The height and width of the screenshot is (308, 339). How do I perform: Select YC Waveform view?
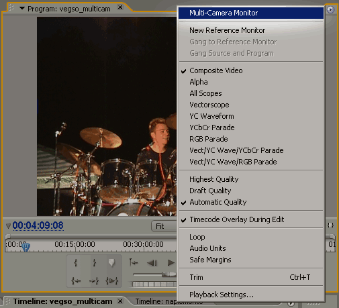(251, 116)
